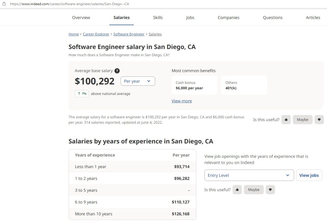Image resolution: width=327 pixels, height=223 pixels.
Task: Open the Career Explorer breadcrumb link
Action: (96, 34)
